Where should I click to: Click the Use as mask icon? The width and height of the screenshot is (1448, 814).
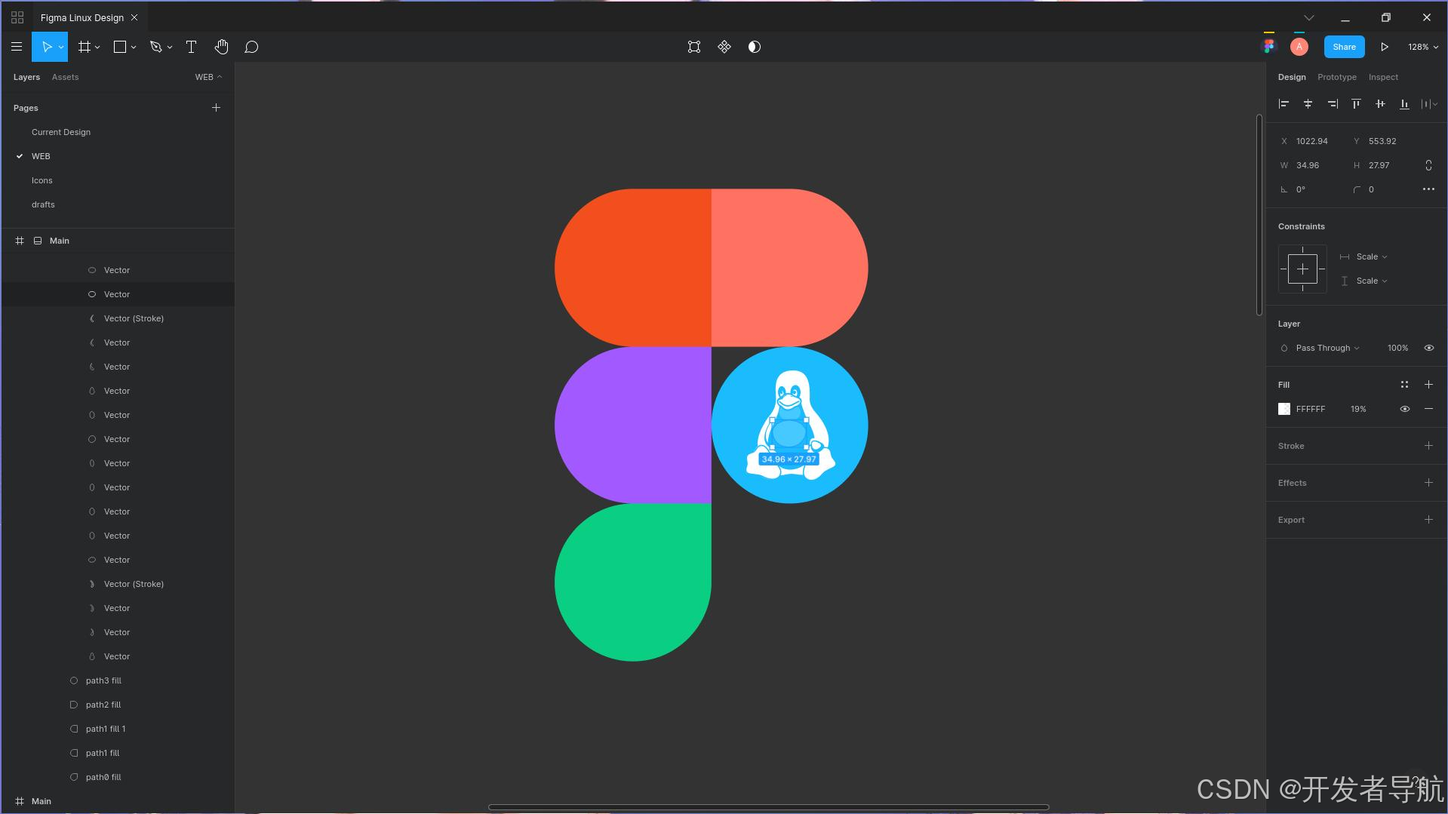click(755, 47)
